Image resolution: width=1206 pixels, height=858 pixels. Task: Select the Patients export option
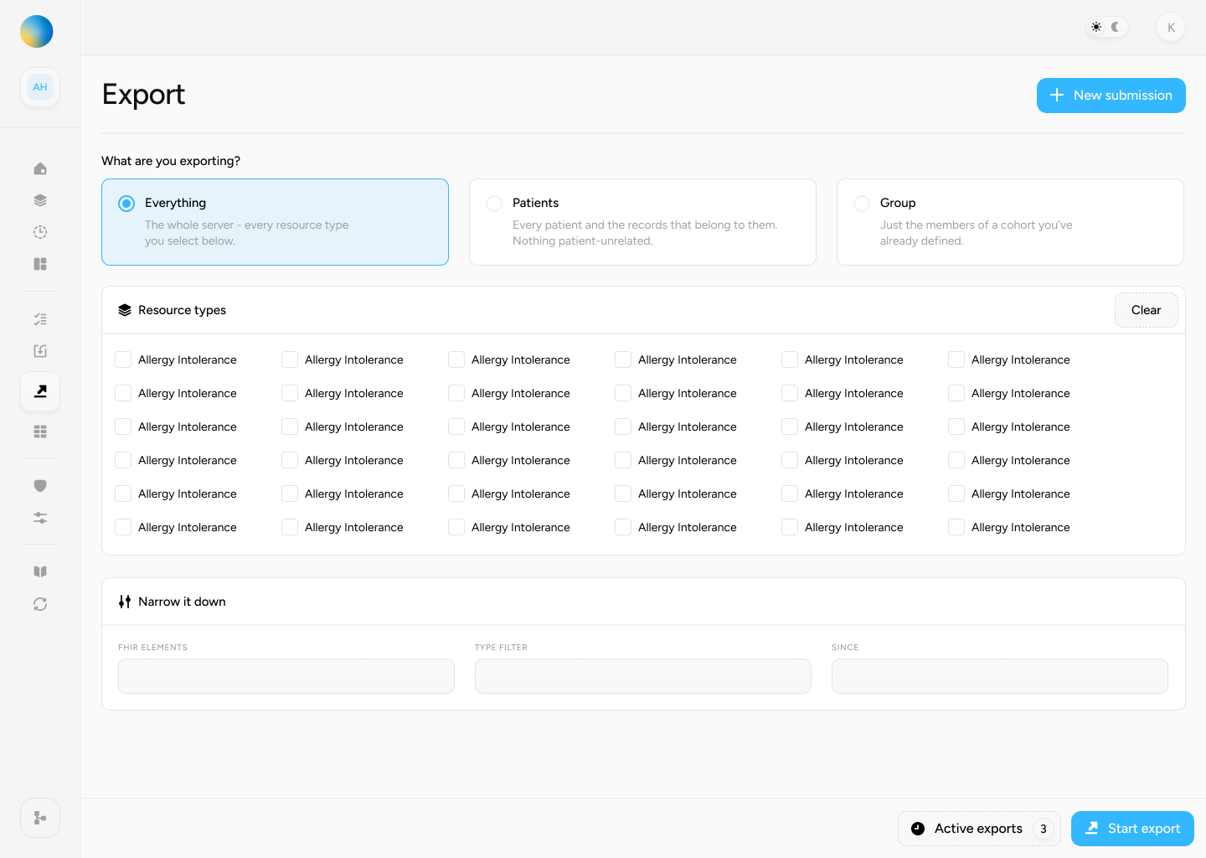click(x=642, y=222)
